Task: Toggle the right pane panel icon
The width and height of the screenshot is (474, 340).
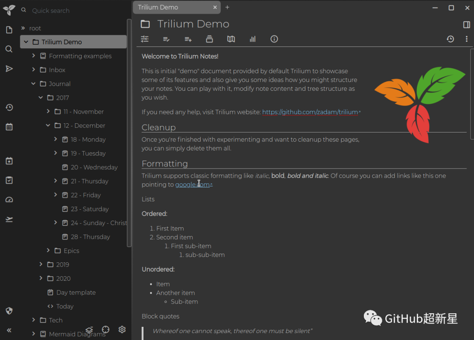Action: click(x=467, y=25)
